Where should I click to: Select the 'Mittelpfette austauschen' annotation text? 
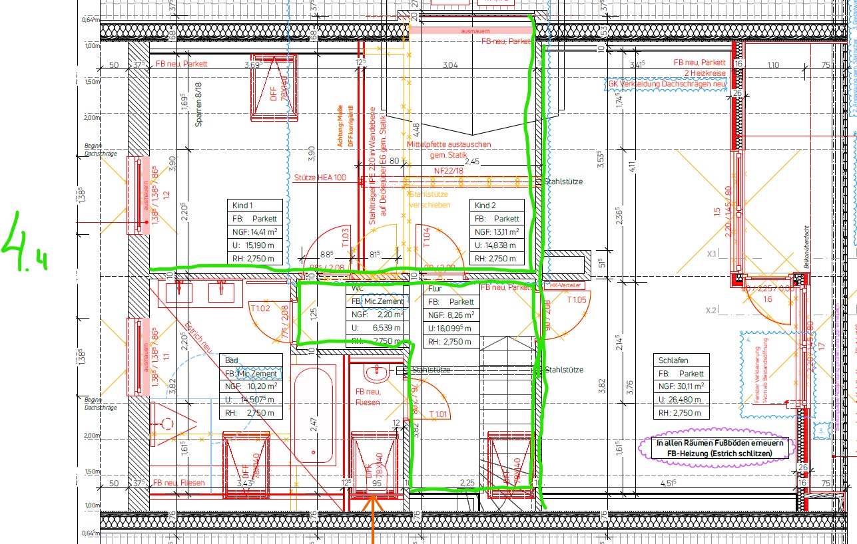448,144
